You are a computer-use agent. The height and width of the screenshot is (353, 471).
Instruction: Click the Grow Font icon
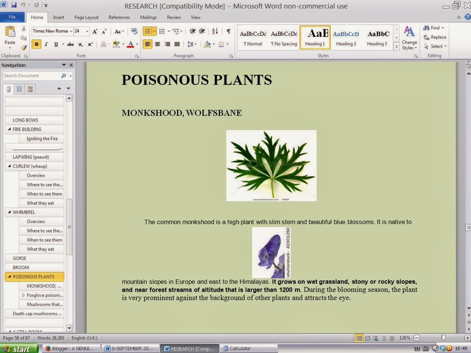[x=95, y=31]
